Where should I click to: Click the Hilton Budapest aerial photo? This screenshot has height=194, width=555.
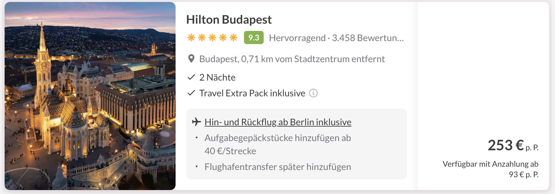coord(90,96)
